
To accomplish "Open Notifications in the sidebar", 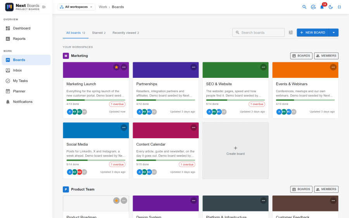I will (26, 101).
